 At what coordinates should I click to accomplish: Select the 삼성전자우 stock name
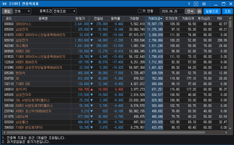[x=24, y=95]
